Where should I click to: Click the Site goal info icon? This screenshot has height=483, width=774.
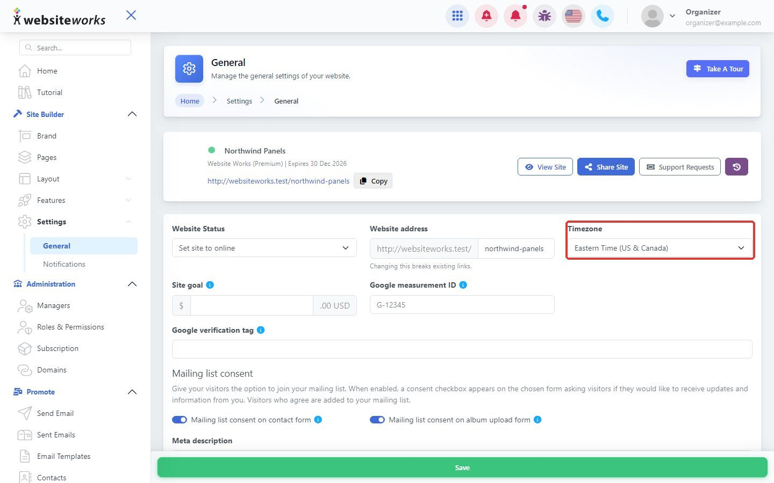[210, 285]
